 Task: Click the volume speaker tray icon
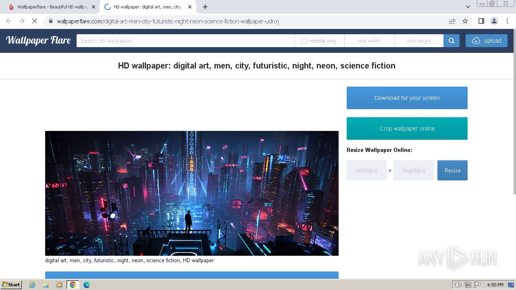pyautogui.click(x=458, y=285)
